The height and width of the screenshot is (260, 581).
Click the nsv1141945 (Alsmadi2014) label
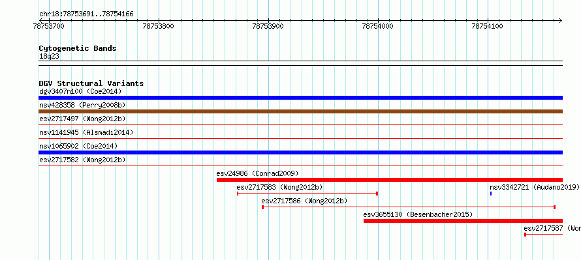(x=86, y=132)
